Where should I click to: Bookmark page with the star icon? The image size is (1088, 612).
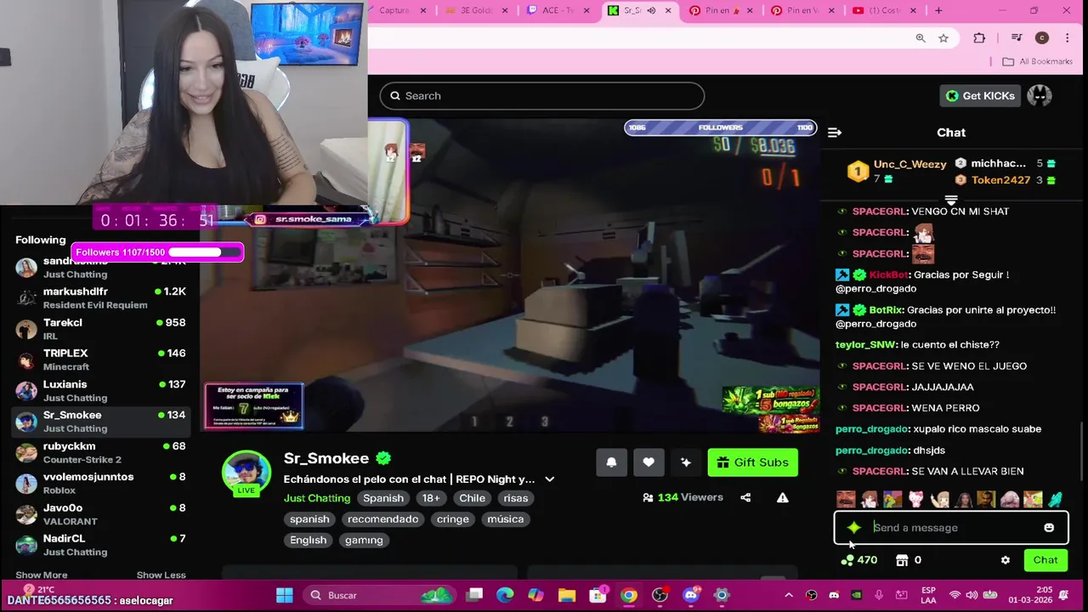(943, 38)
